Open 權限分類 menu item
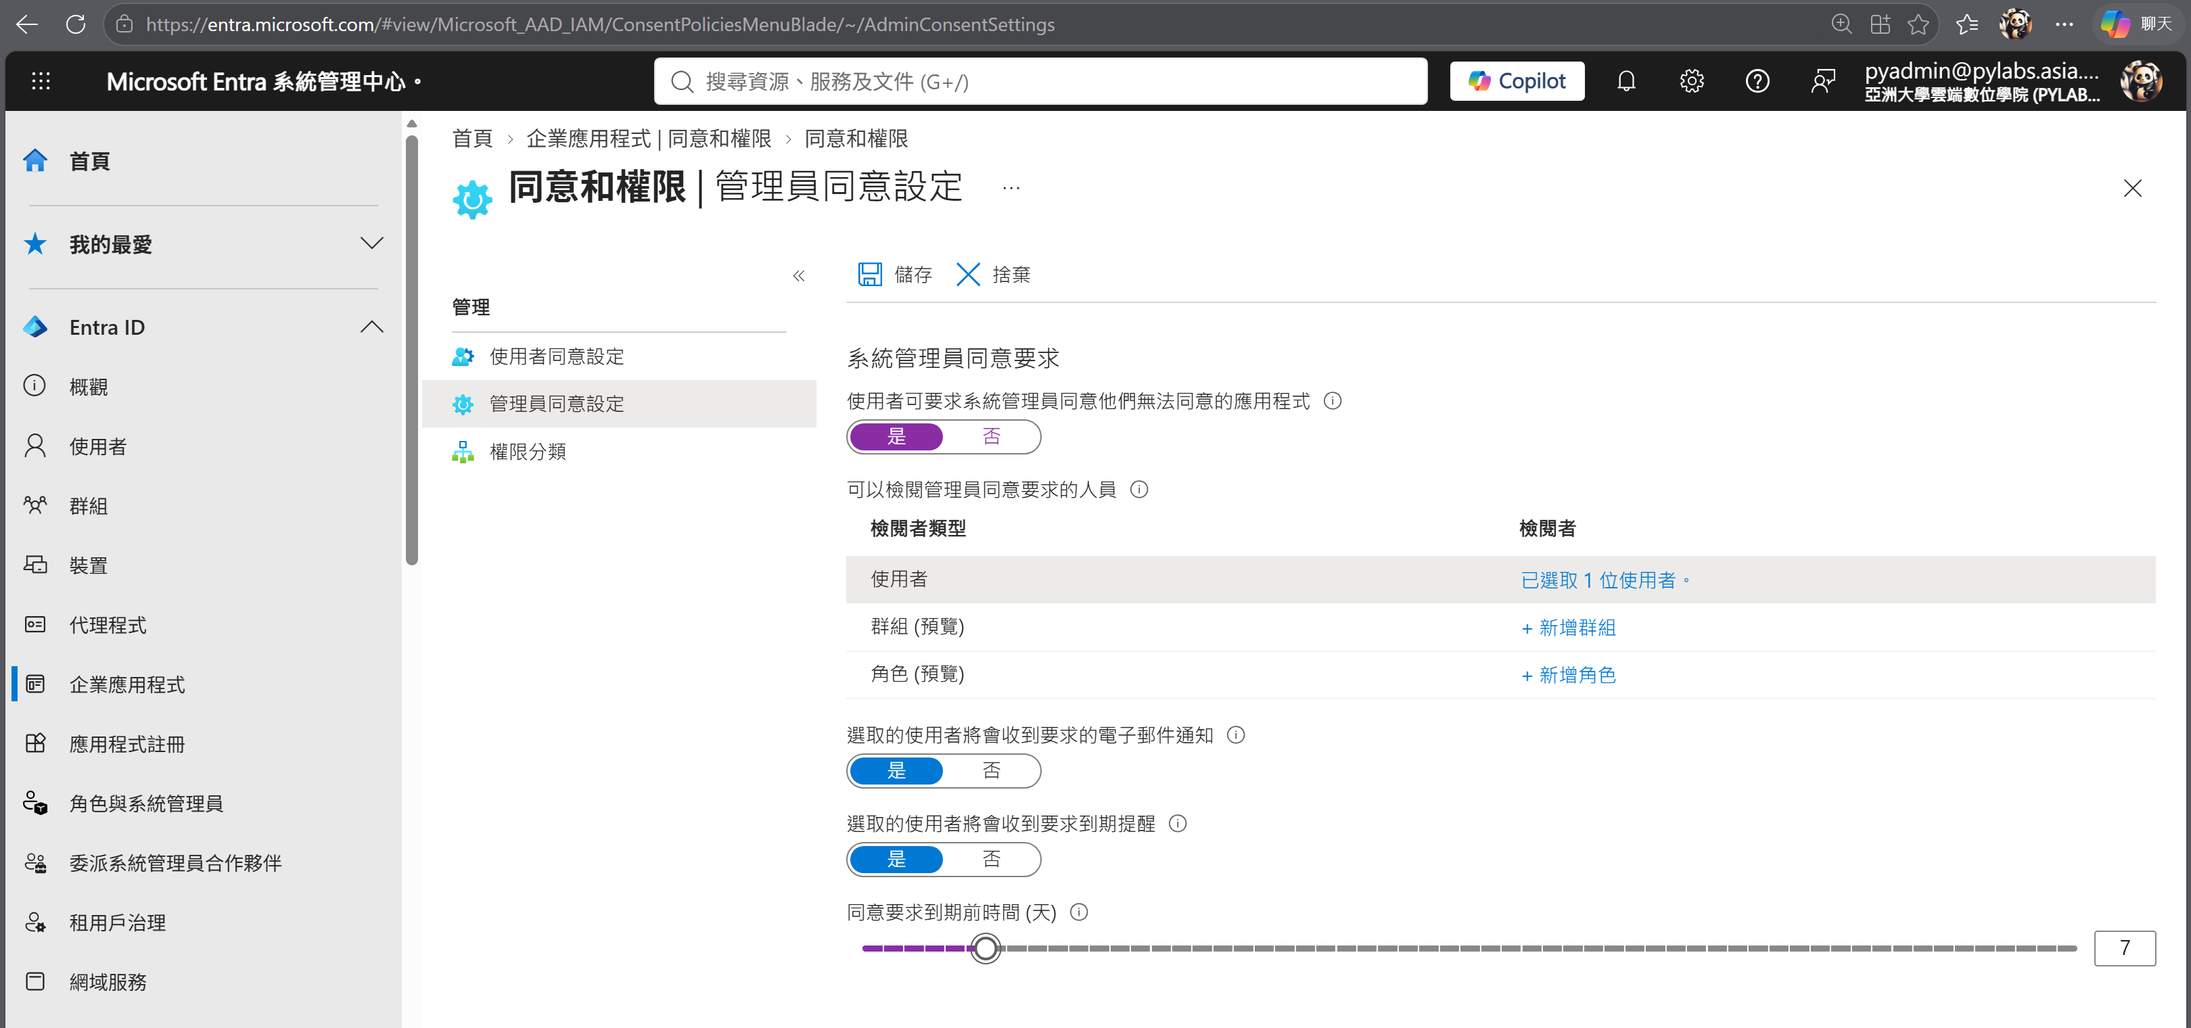Viewport: 2191px width, 1028px height. coord(618,452)
